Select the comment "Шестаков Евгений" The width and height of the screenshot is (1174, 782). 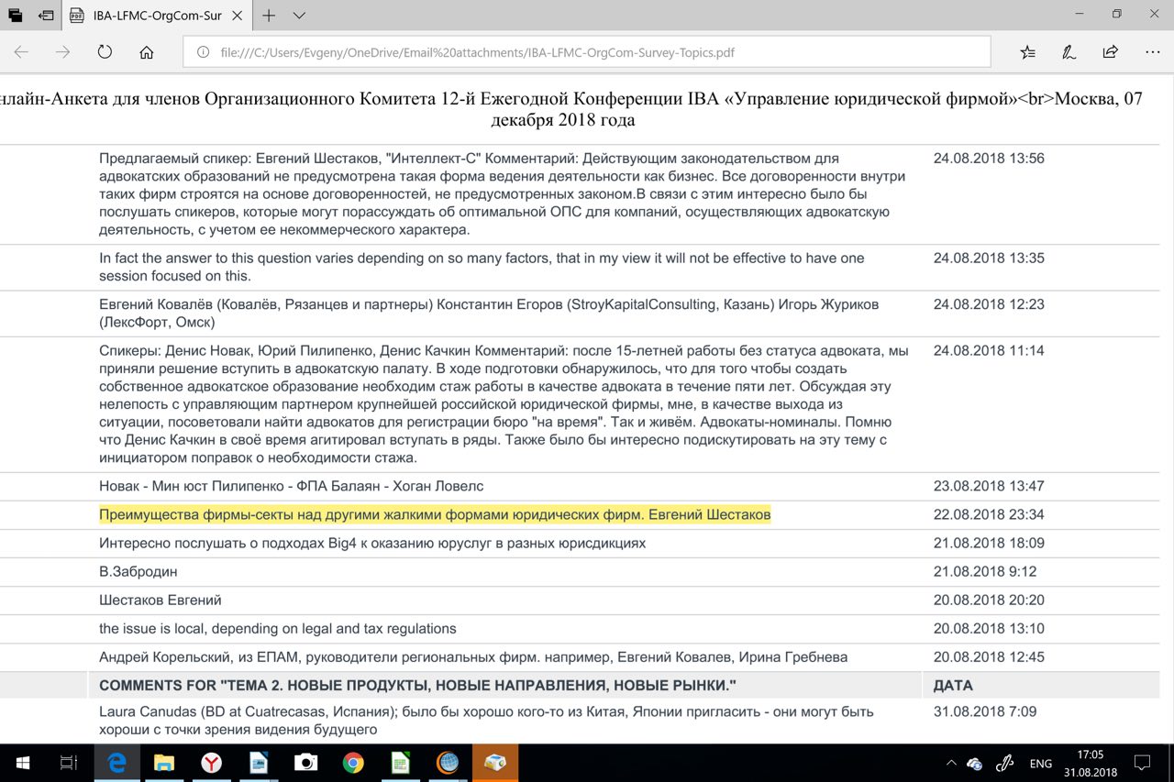(161, 600)
